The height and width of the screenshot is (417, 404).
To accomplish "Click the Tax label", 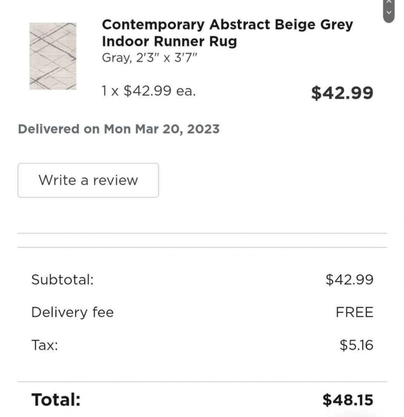I will point(45,345).
